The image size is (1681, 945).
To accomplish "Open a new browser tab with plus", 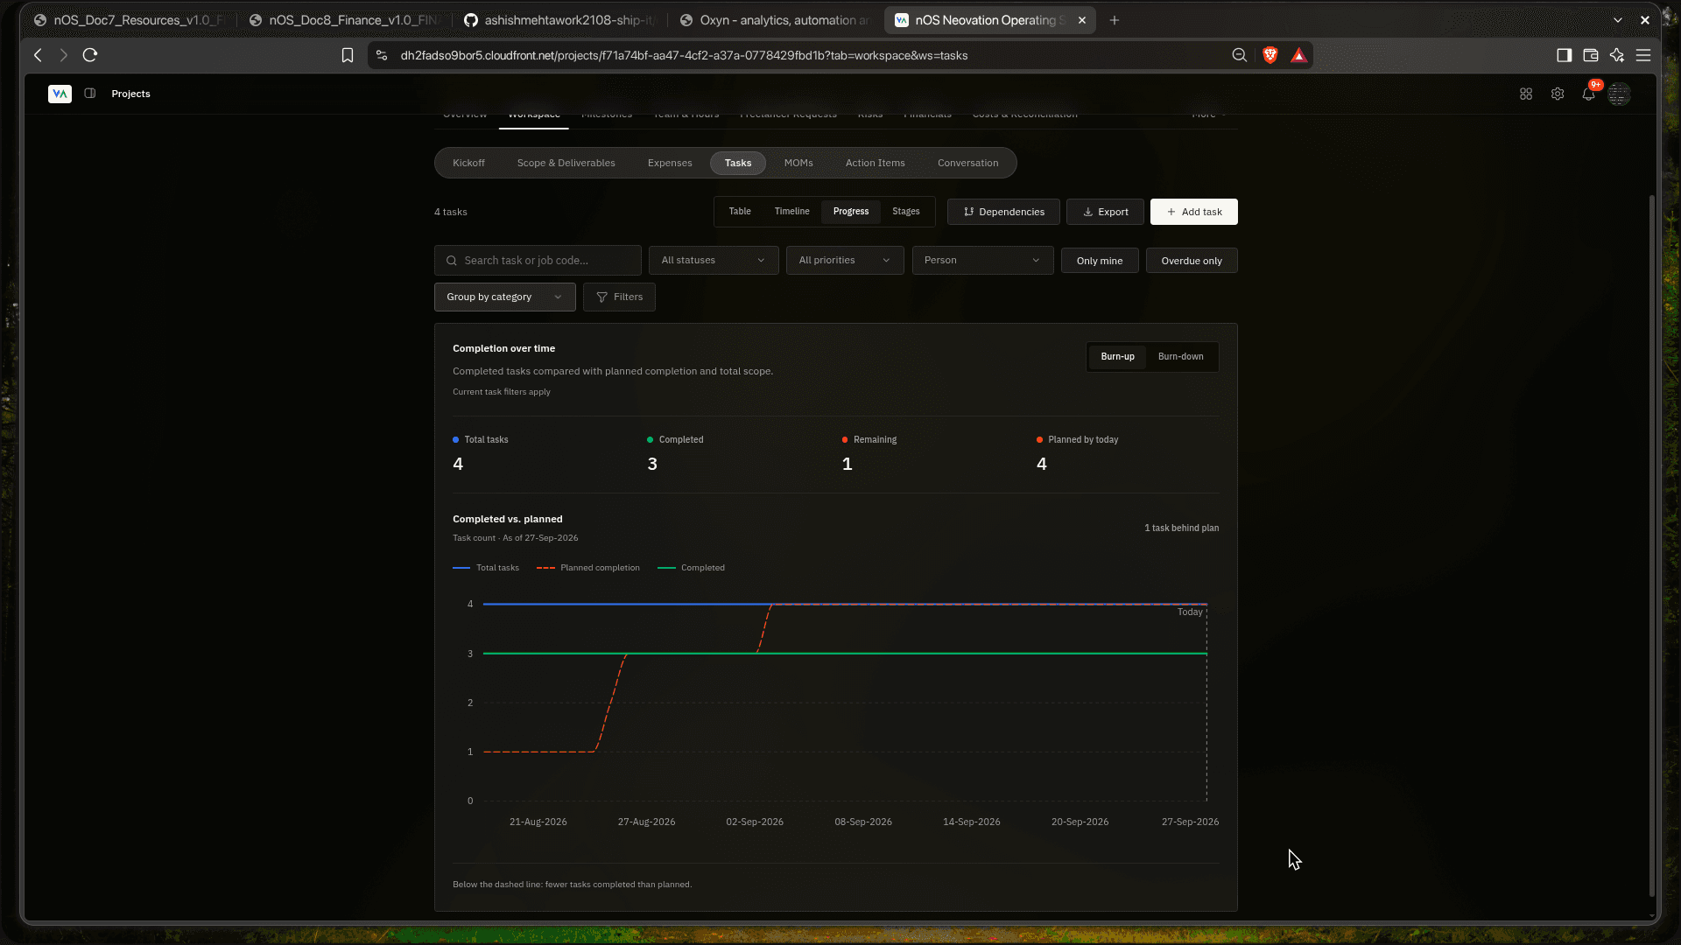I will pyautogui.click(x=1115, y=20).
